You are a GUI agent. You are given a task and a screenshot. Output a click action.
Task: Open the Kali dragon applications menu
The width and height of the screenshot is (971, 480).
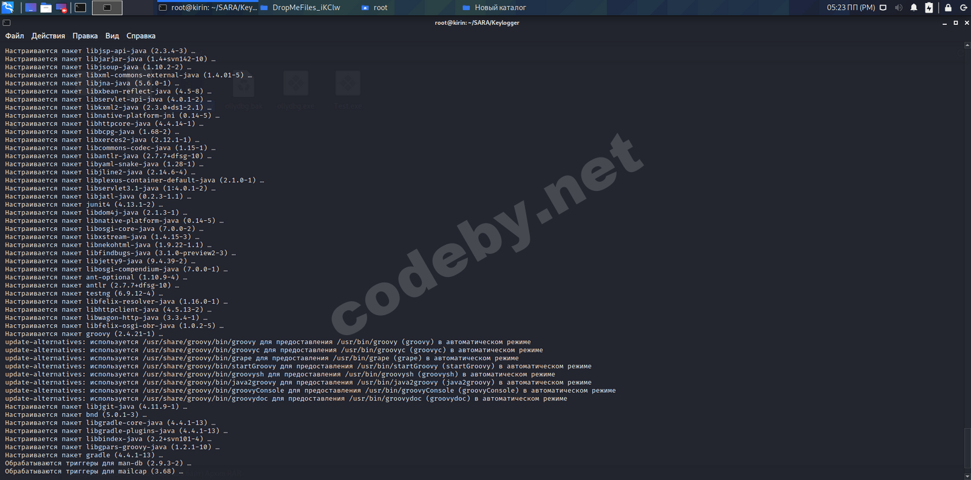point(8,7)
